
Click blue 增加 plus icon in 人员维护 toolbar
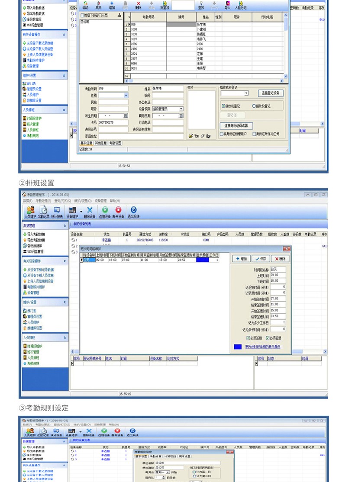click(x=112, y=3)
